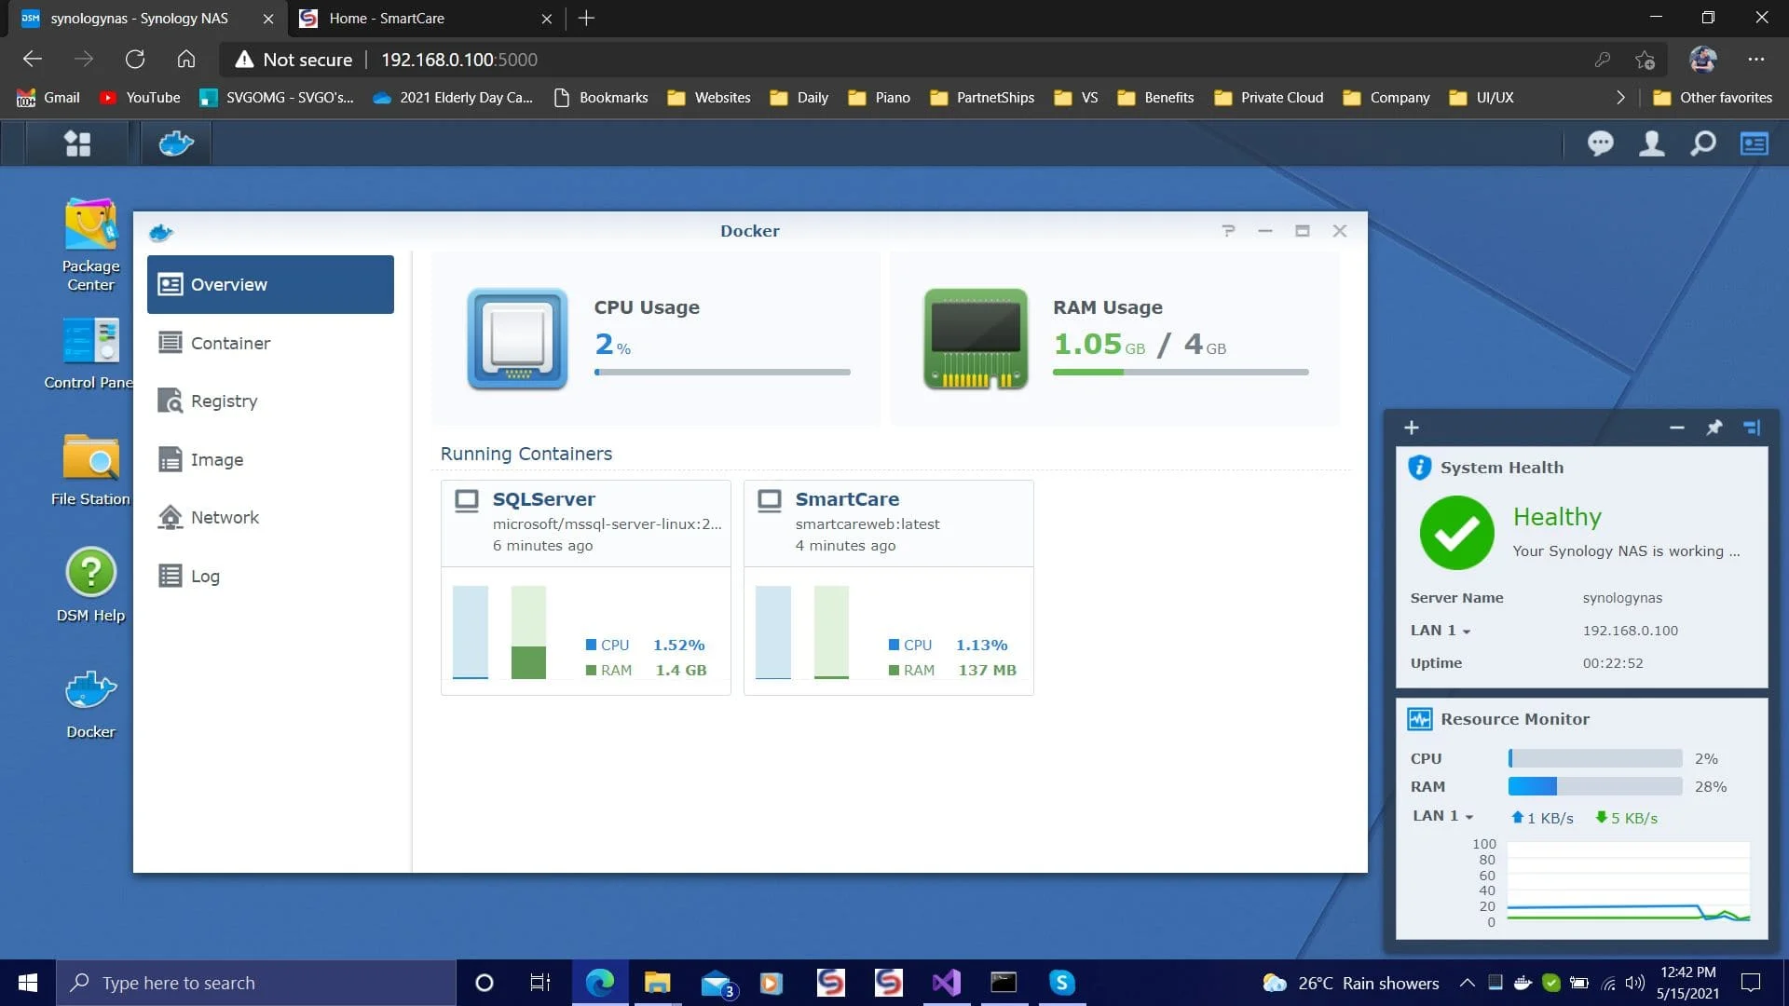Screen dimensions: 1789x1006
Task: Refresh the browser page
Action: pyautogui.click(x=135, y=59)
